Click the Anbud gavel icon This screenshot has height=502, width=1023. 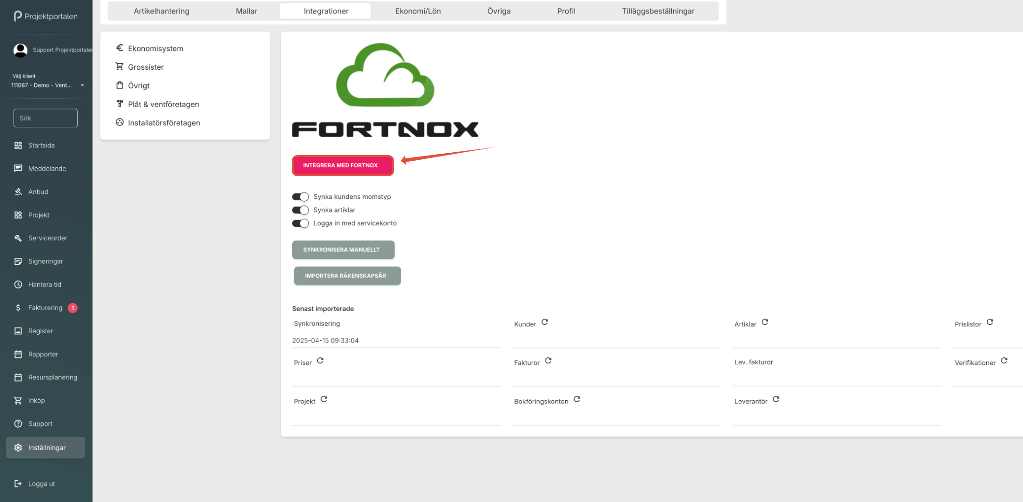coord(18,191)
